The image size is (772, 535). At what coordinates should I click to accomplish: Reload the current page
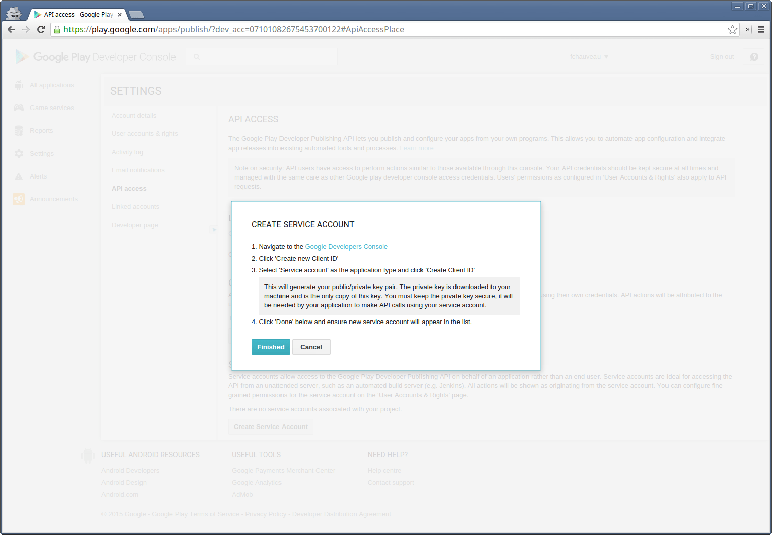tap(41, 30)
